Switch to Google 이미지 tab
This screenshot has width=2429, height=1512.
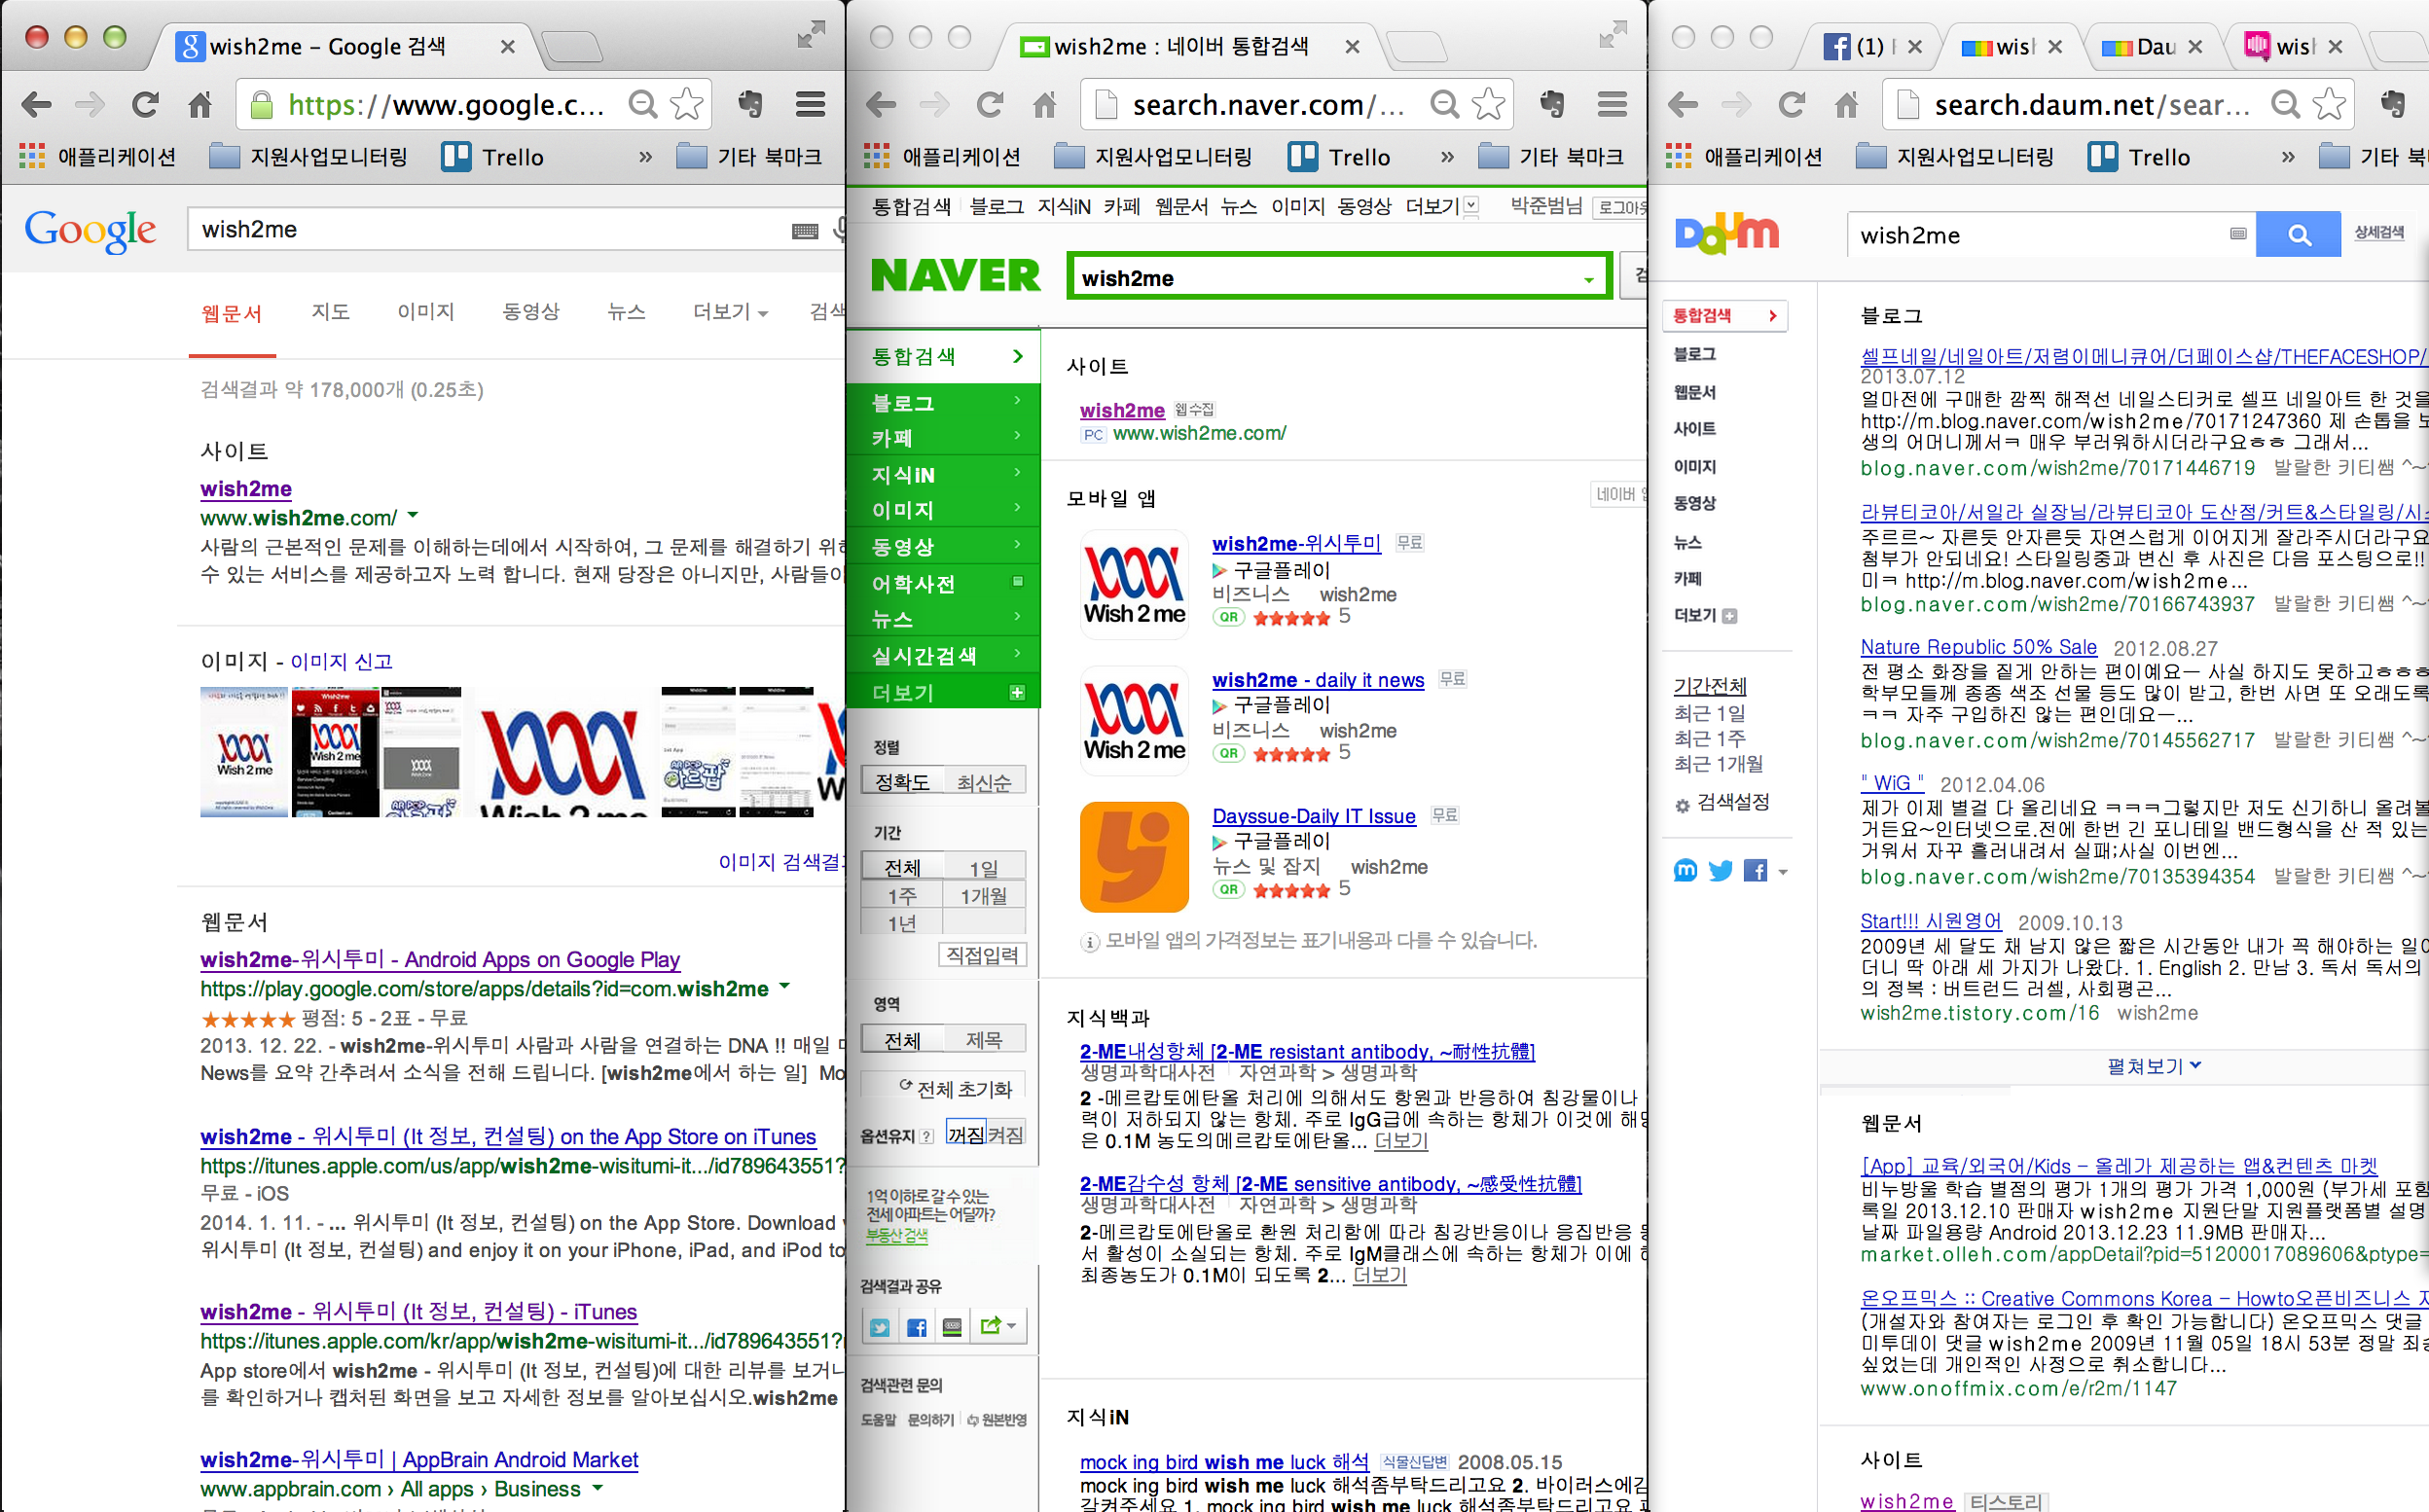(426, 312)
